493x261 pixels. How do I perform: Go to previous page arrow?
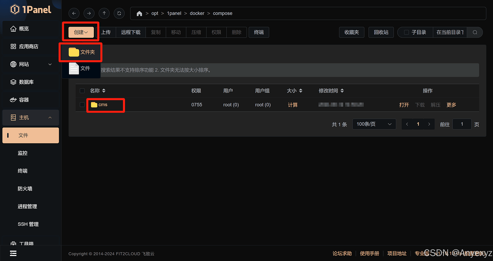coord(407,124)
